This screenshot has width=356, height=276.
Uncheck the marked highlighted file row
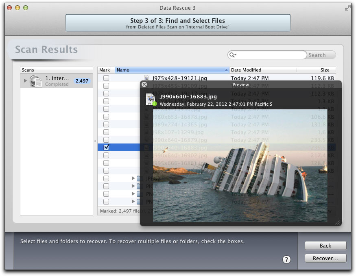[x=106, y=147]
